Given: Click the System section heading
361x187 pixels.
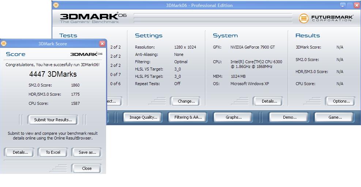Looking at the screenshot, I should [x=225, y=35].
